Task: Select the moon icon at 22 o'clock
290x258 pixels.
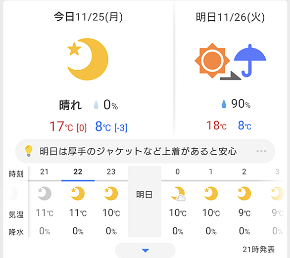Action: tap(78, 193)
